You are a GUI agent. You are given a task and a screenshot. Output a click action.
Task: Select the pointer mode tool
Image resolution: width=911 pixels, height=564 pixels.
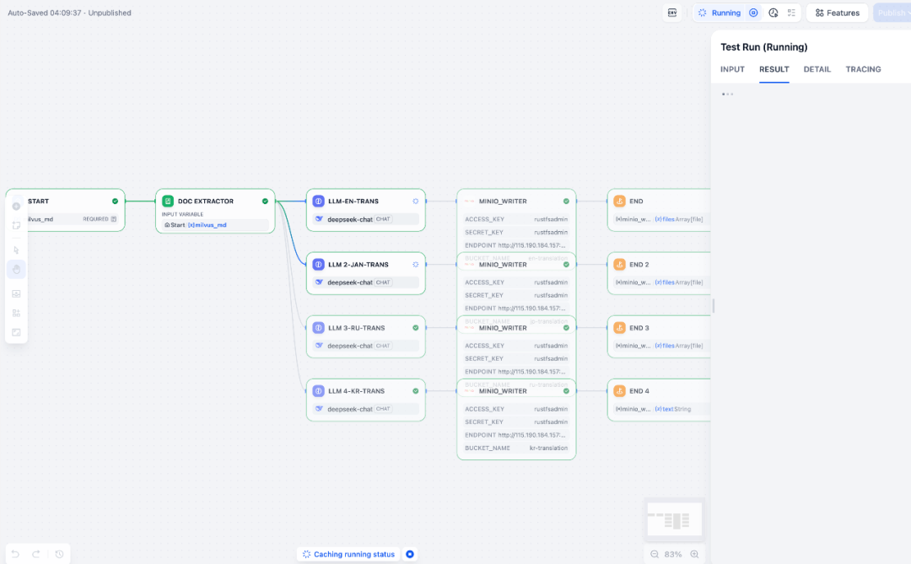point(16,250)
